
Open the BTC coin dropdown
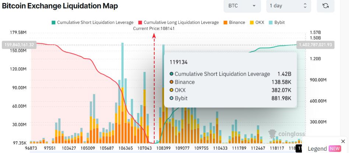242,6
